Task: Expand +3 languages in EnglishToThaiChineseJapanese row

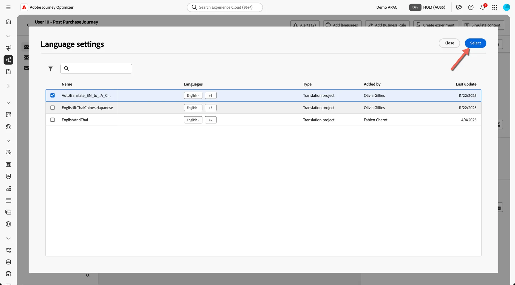Action: [x=210, y=108]
